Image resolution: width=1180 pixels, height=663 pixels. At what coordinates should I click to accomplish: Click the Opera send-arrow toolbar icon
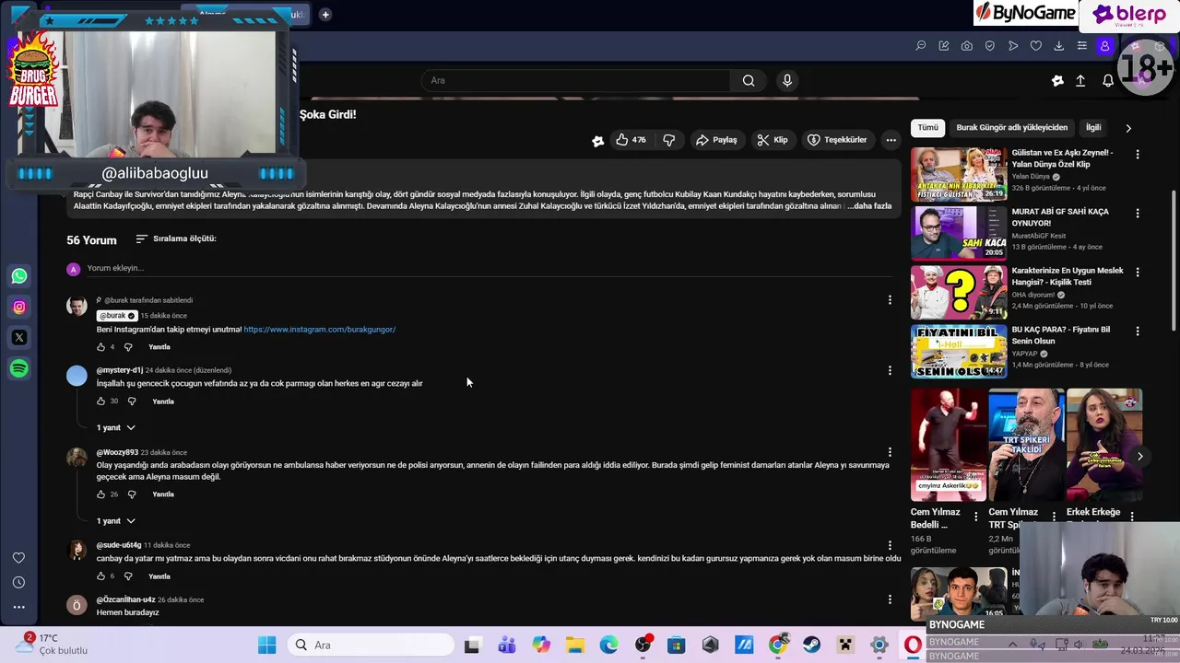(1013, 46)
